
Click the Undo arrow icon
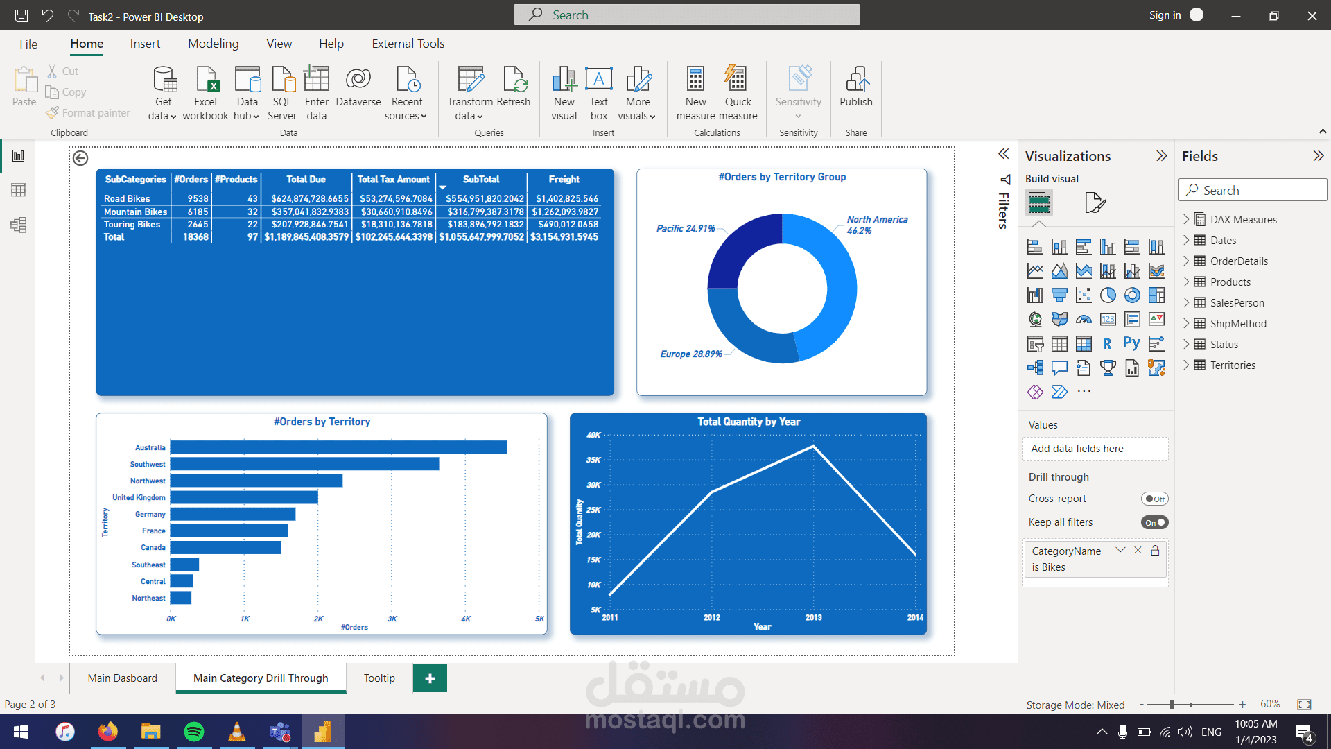pyautogui.click(x=47, y=16)
